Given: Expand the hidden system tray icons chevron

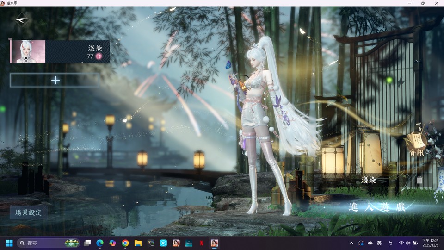Looking at the screenshot, I should [351, 243].
